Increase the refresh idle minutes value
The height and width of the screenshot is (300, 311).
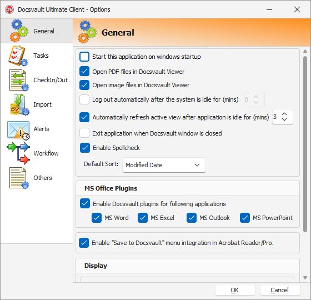[x=284, y=114]
